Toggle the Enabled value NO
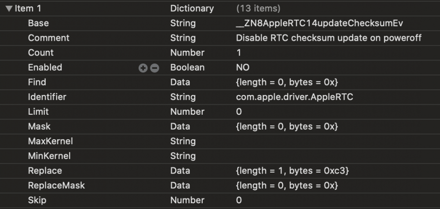 (x=243, y=67)
